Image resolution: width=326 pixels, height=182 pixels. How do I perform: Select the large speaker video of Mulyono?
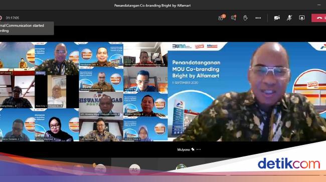click(x=247, y=92)
